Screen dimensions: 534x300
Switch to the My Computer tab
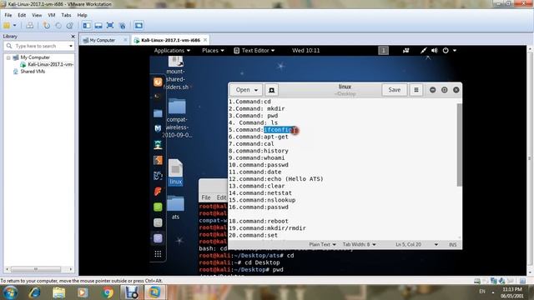click(102, 40)
